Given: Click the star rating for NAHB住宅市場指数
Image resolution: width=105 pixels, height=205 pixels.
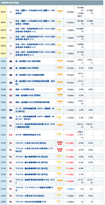Looking at the screenshot, I should pos(60,202).
